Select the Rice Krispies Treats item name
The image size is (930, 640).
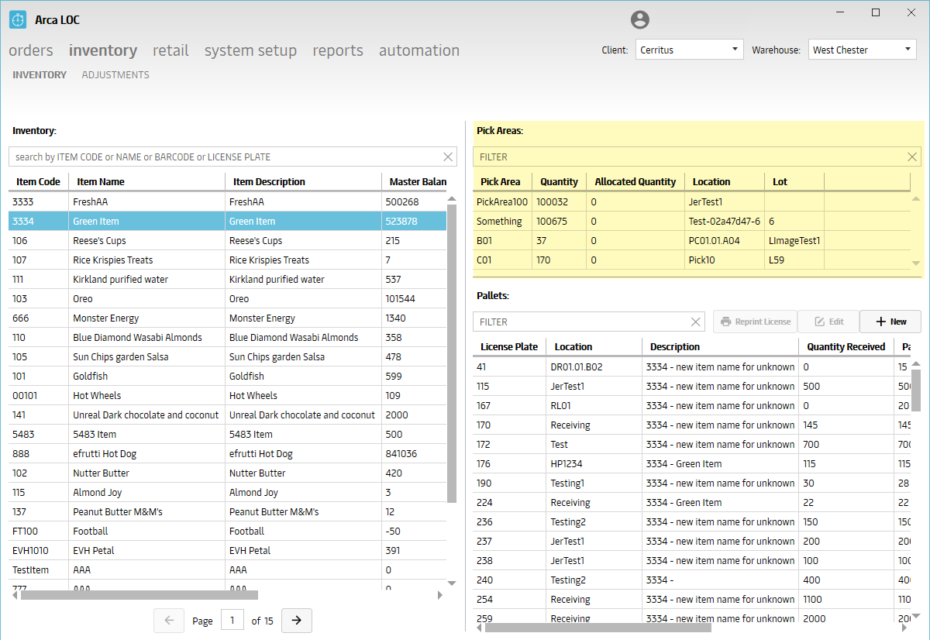[113, 260]
